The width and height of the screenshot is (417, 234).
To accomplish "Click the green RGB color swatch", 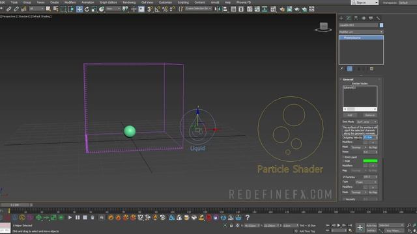I will pyautogui.click(x=370, y=161).
